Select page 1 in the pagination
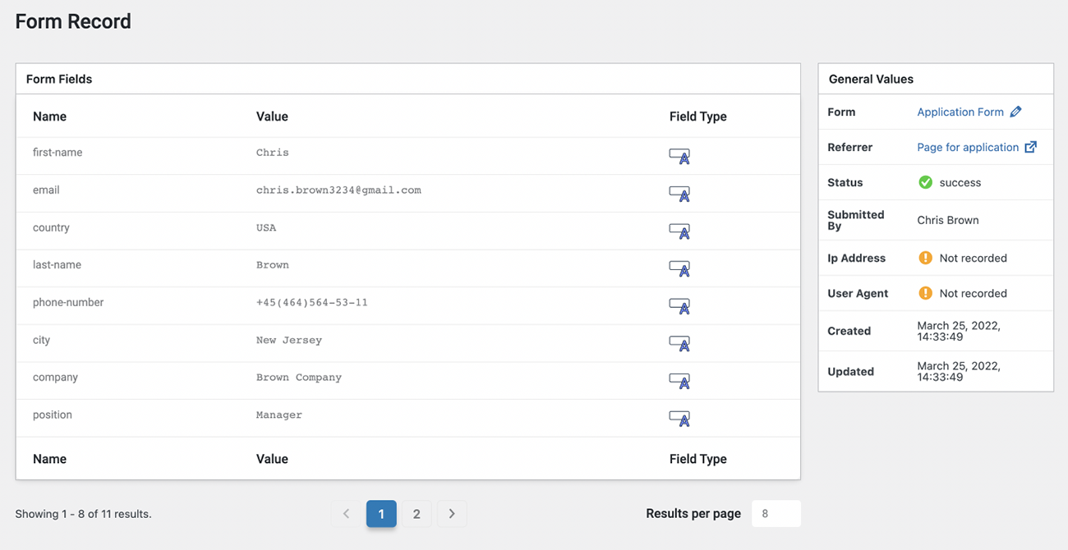This screenshot has height=550, width=1068. click(x=381, y=513)
